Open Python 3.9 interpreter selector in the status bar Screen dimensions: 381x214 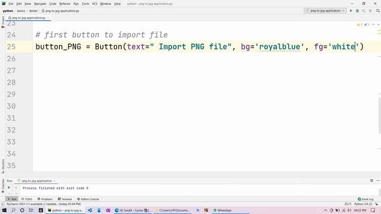pos(363,204)
